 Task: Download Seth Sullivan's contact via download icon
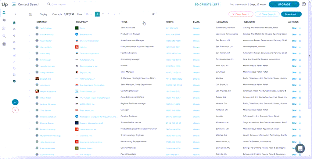click(x=300, y=28)
